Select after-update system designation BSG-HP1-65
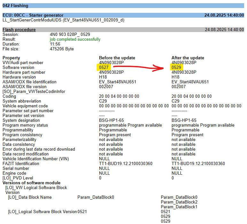Image resolution: width=247 pixels, height=224 pixels. [184, 120]
